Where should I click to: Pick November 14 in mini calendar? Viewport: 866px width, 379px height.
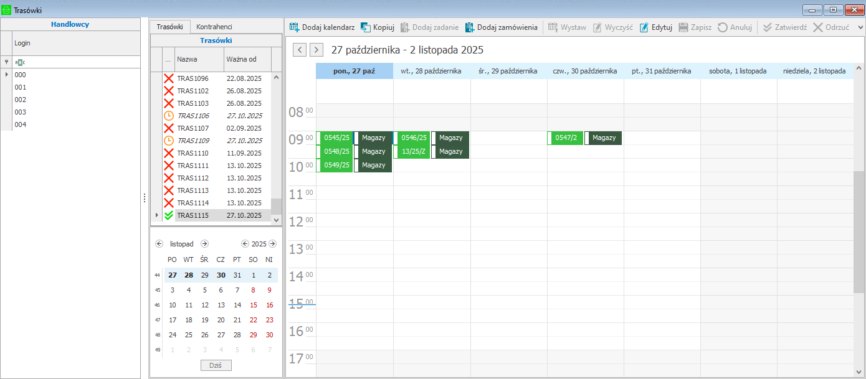[x=237, y=305]
